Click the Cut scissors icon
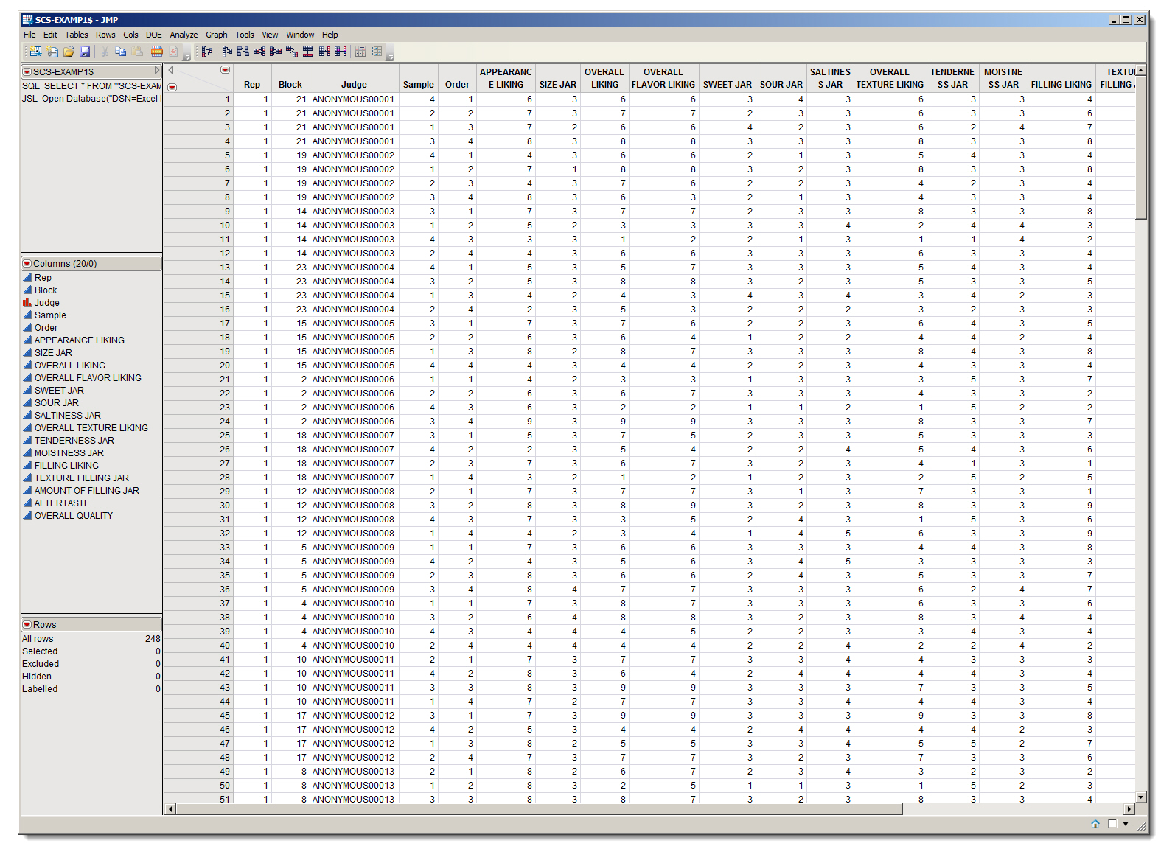1161x846 pixels. tap(105, 52)
